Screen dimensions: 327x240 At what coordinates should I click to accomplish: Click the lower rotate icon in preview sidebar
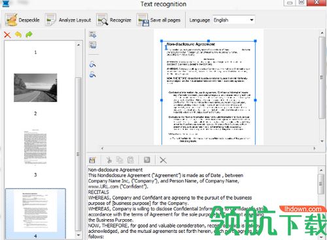click(93, 74)
